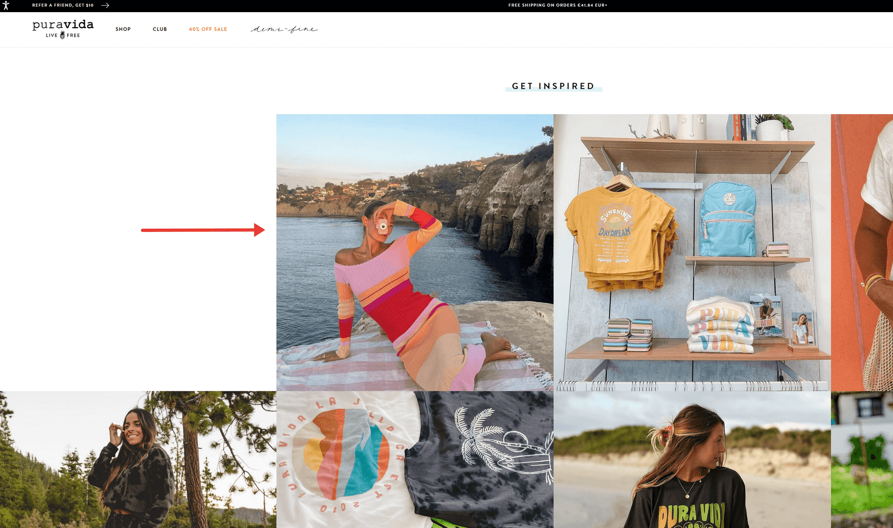893x528 pixels.
Task: Select the 40% OFF SALE link
Action: [x=208, y=29]
